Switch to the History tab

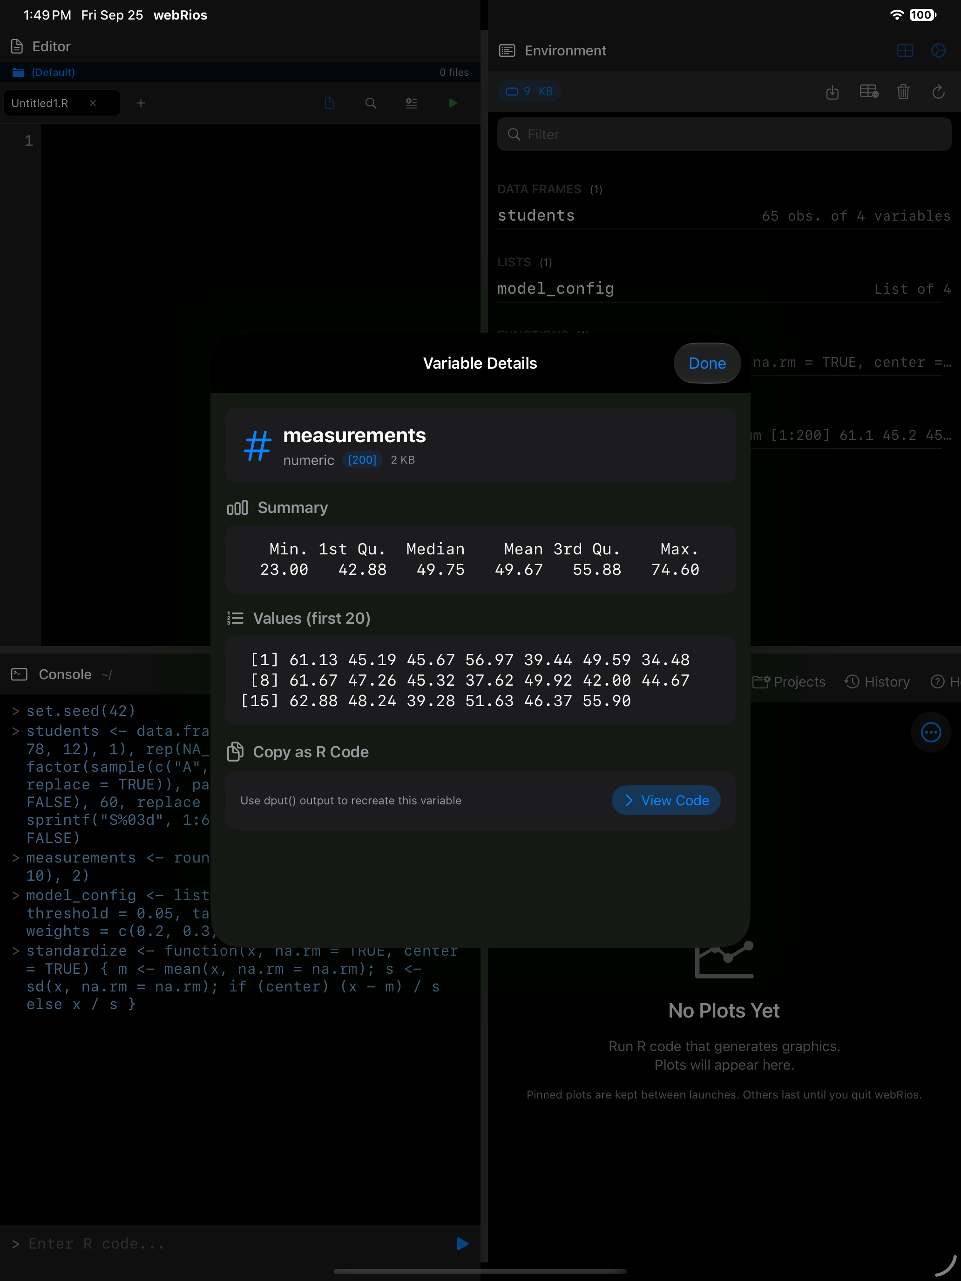tap(877, 681)
